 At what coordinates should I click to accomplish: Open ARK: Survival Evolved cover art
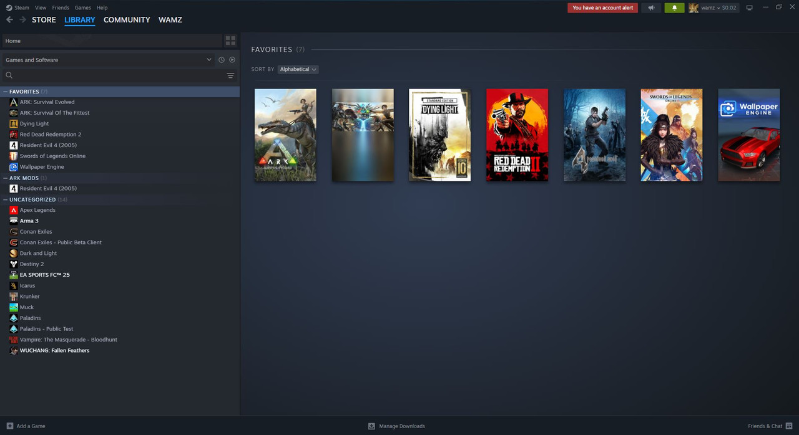pyautogui.click(x=285, y=135)
